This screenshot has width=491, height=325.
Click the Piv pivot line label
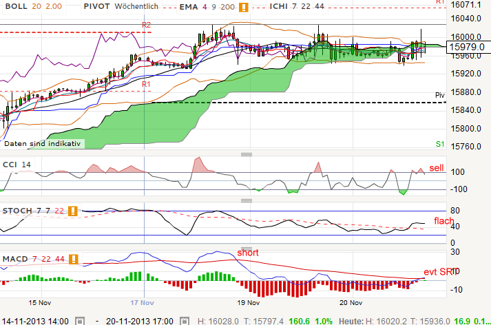tap(440, 95)
